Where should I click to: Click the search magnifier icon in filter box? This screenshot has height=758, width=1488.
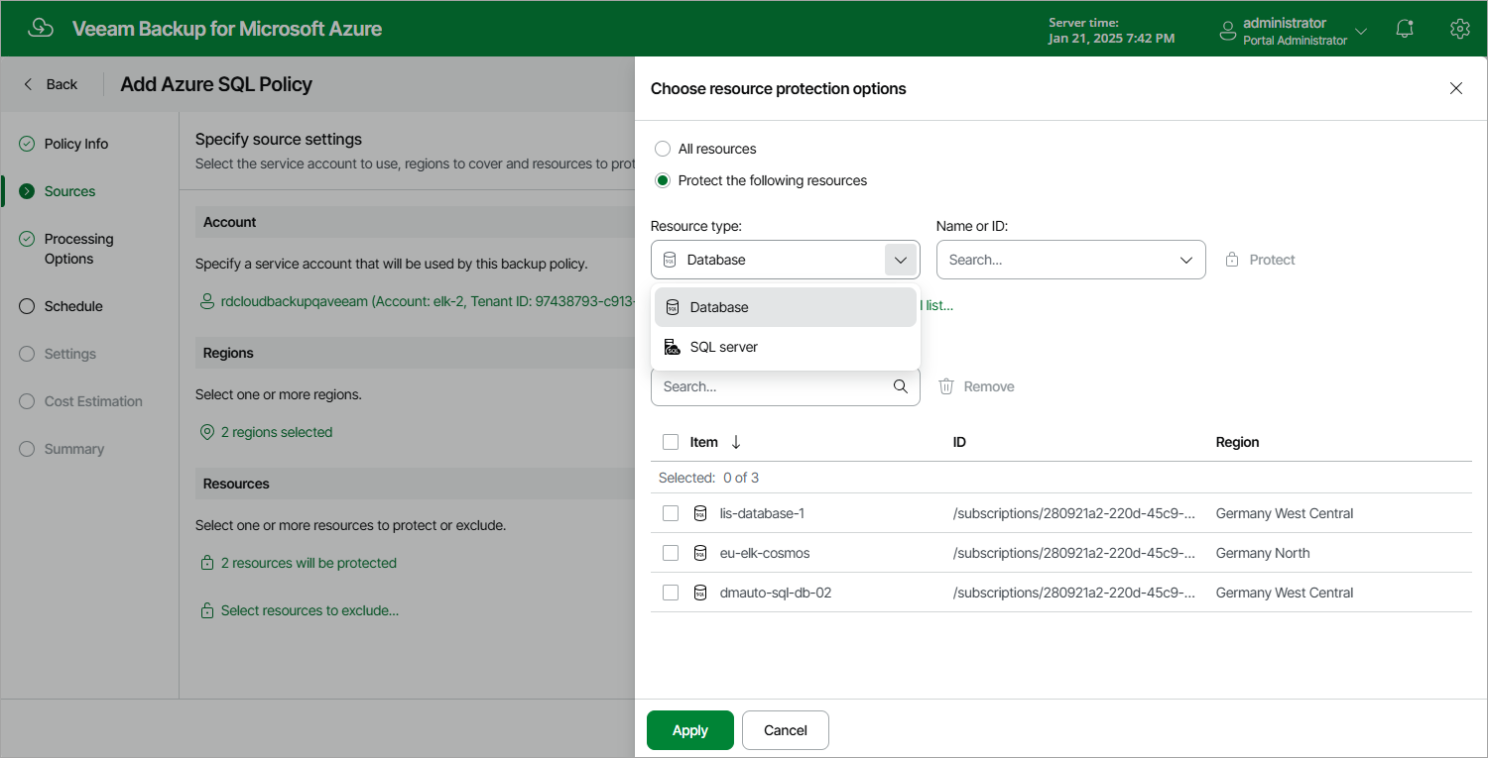coord(901,386)
